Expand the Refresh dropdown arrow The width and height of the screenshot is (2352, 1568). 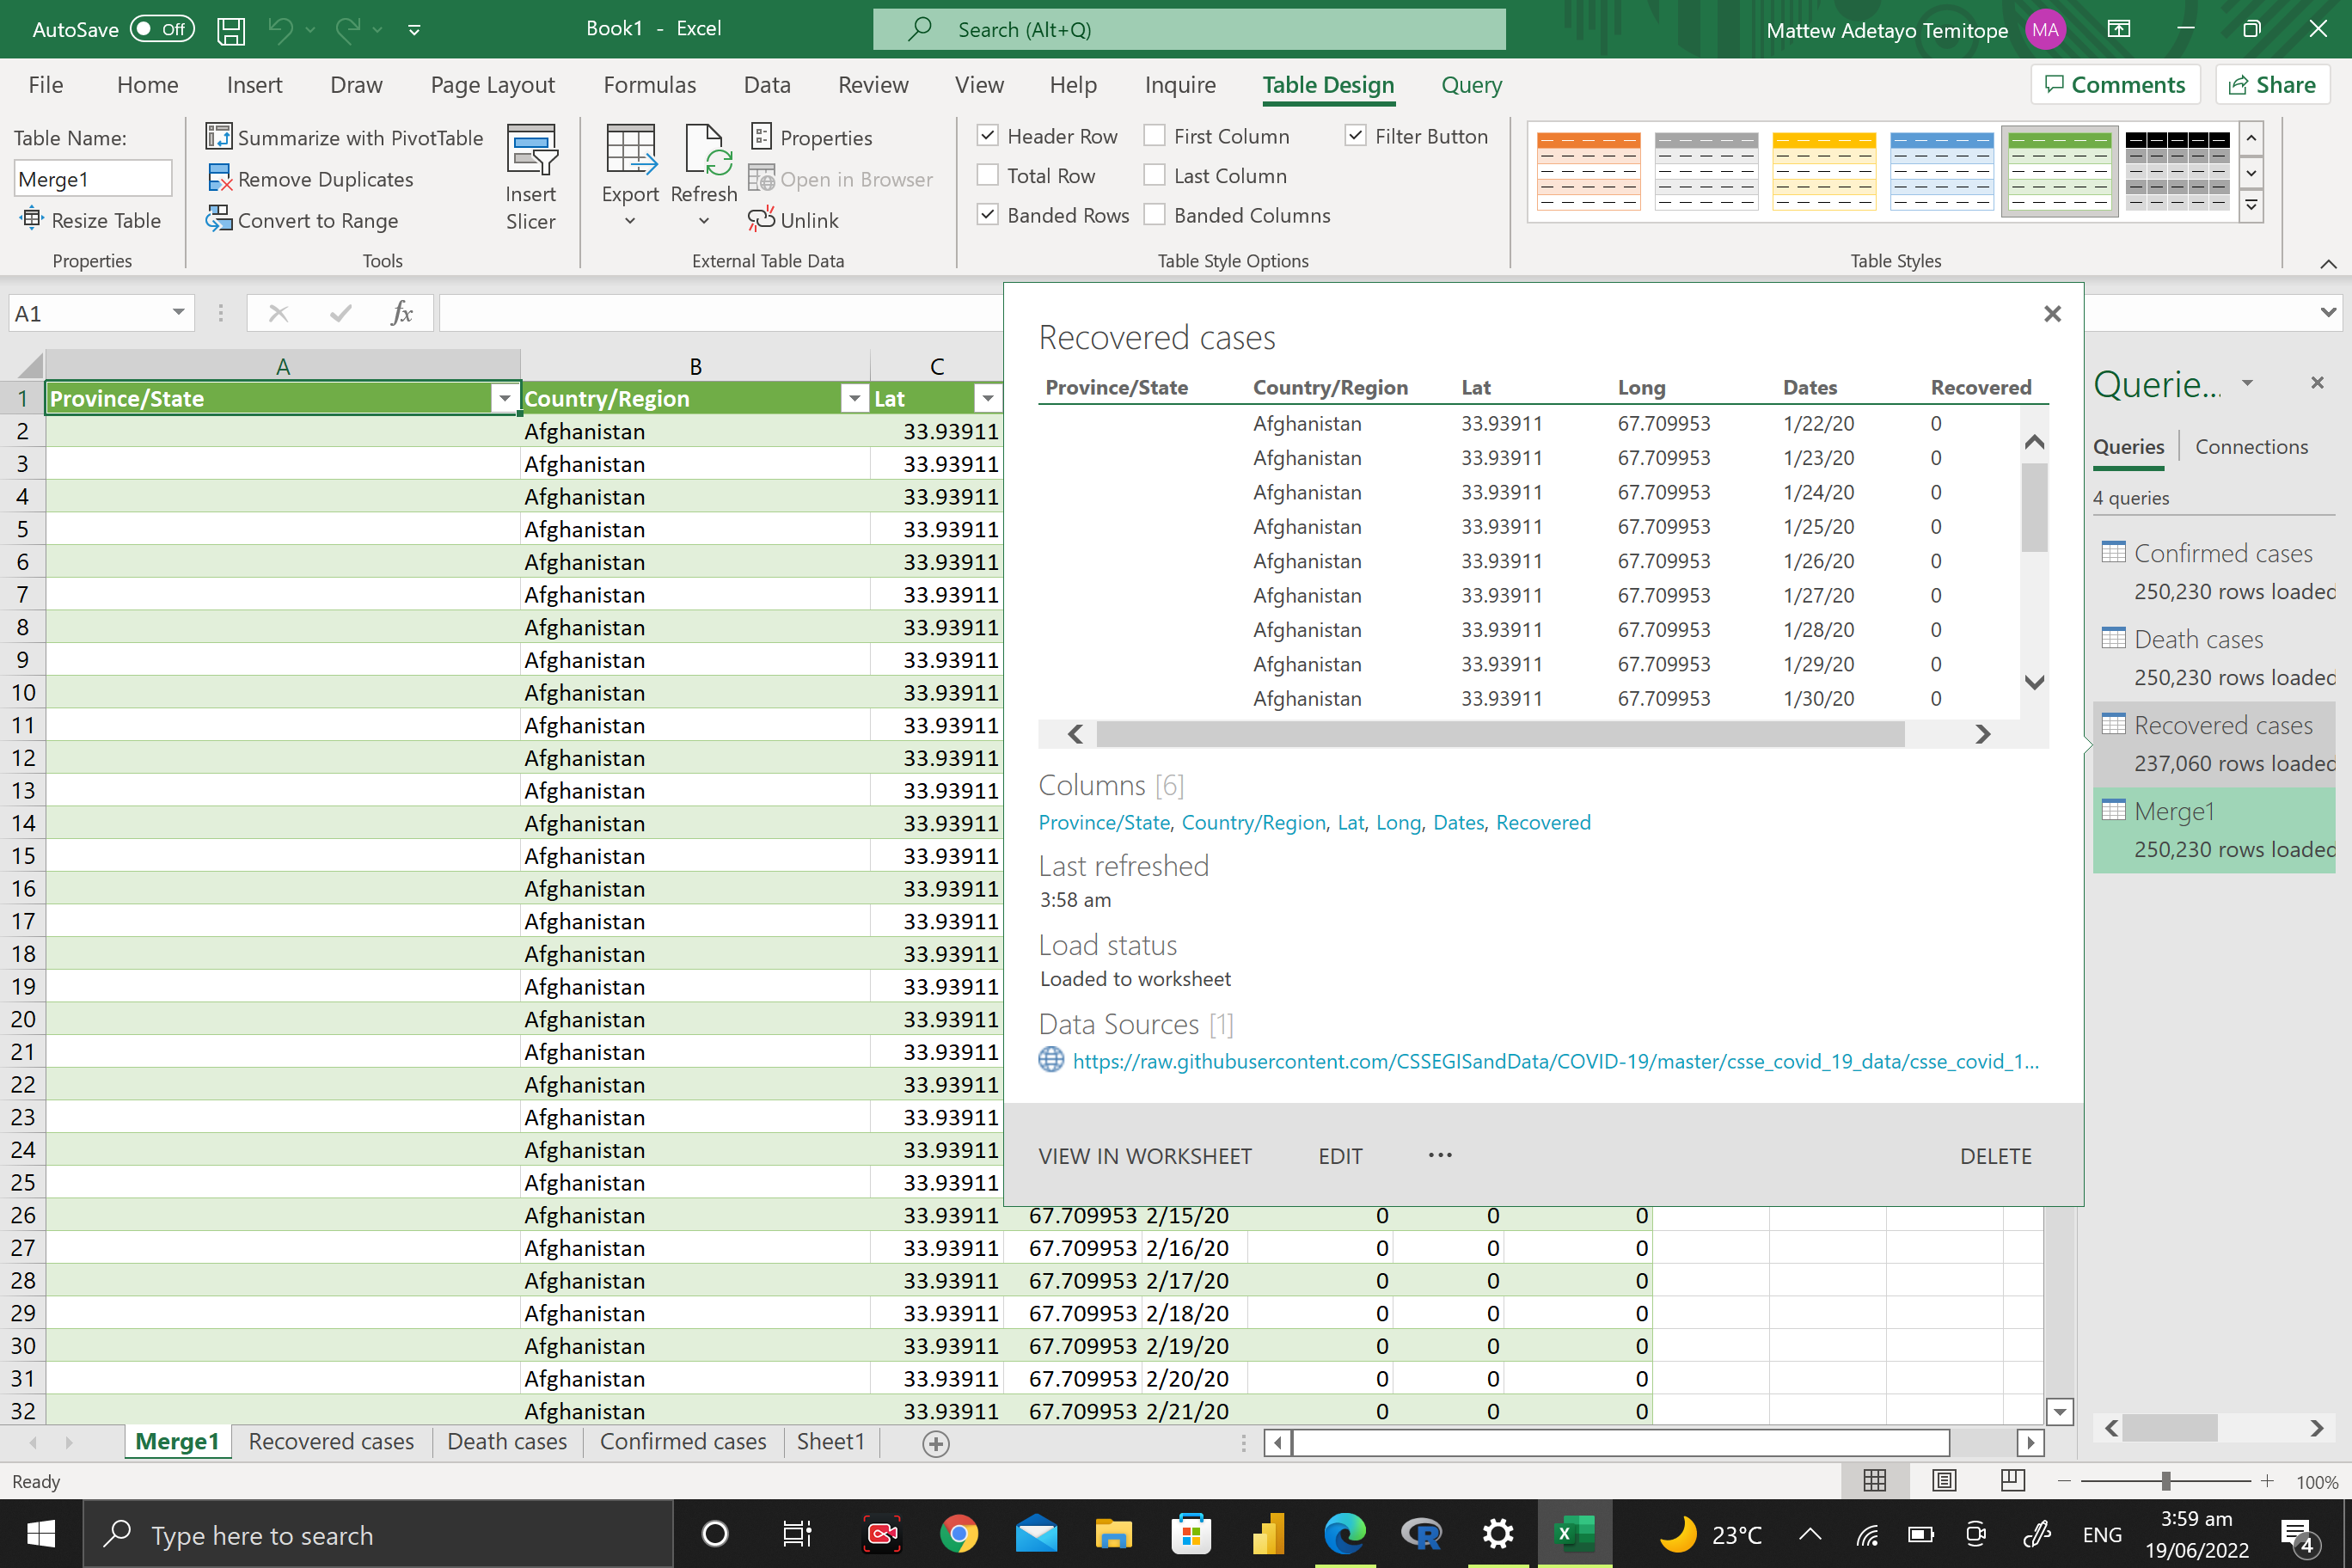tap(704, 221)
